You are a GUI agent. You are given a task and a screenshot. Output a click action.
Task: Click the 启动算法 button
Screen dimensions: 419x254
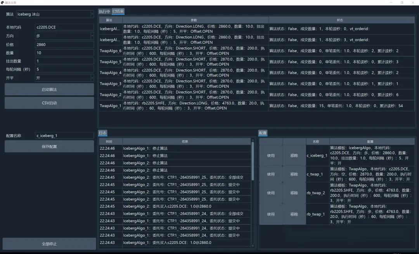[x=49, y=90]
